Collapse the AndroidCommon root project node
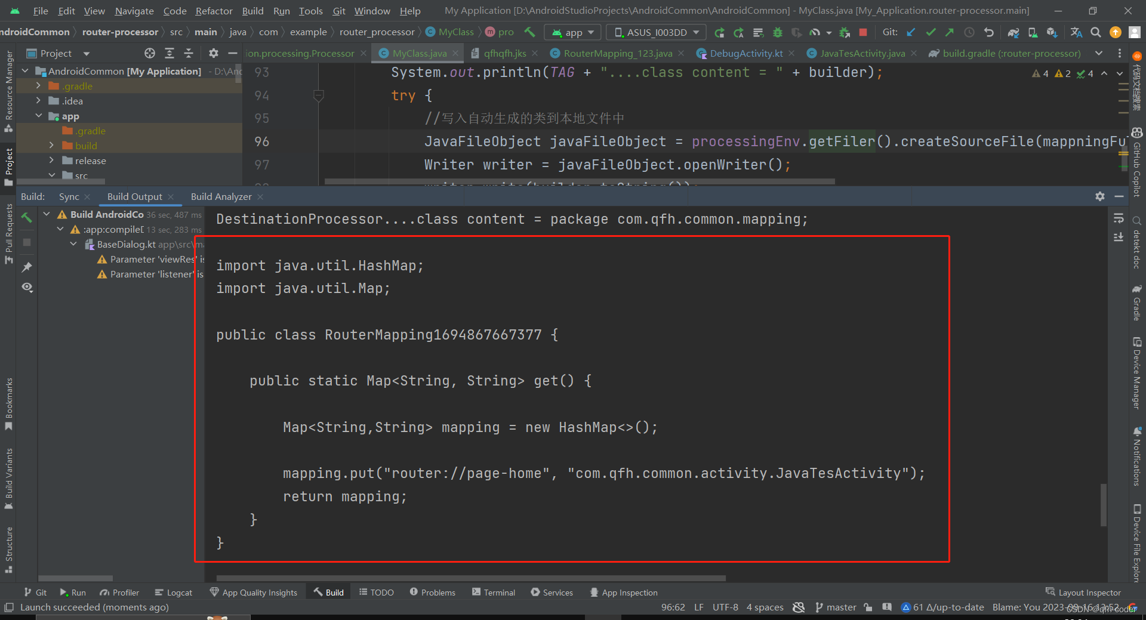 [26, 71]
